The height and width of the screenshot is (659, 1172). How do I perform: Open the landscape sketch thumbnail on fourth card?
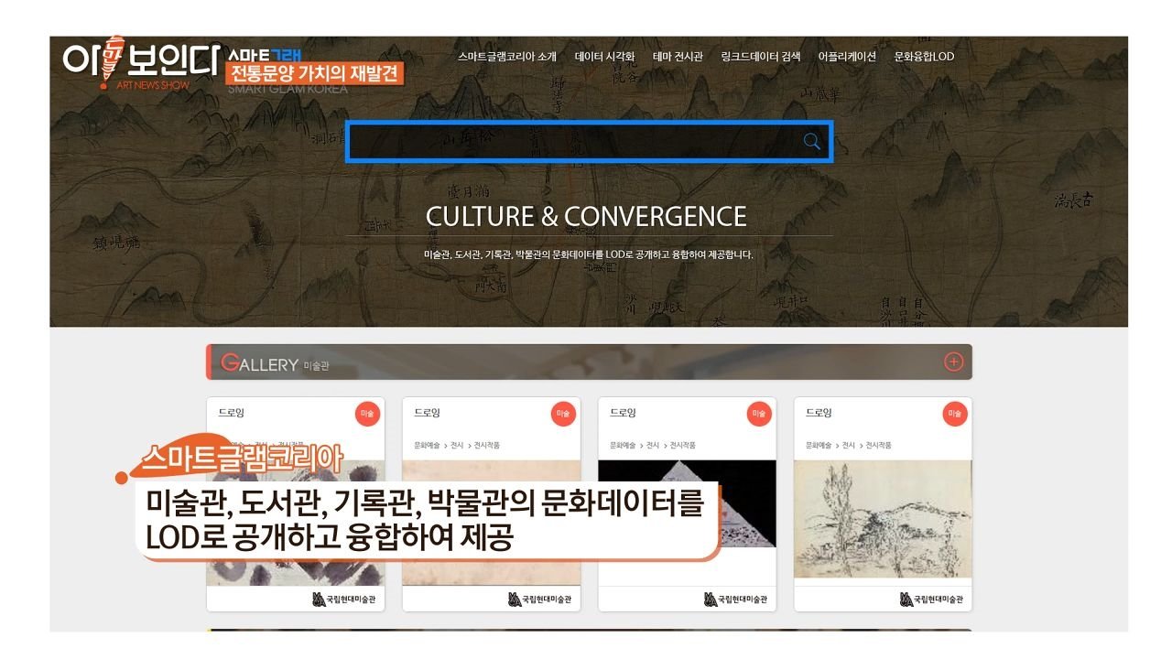pos(882,519)
